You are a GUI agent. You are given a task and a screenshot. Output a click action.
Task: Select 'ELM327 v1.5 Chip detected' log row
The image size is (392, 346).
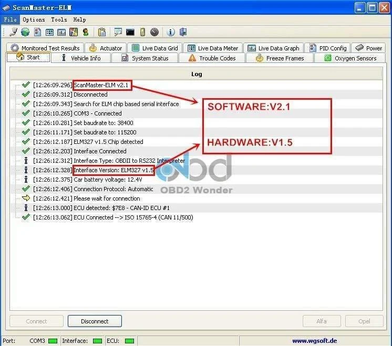pos(197,142)
